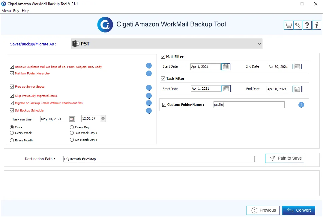Uncheck Remove Duplicate Mail option

coord(12,67)
